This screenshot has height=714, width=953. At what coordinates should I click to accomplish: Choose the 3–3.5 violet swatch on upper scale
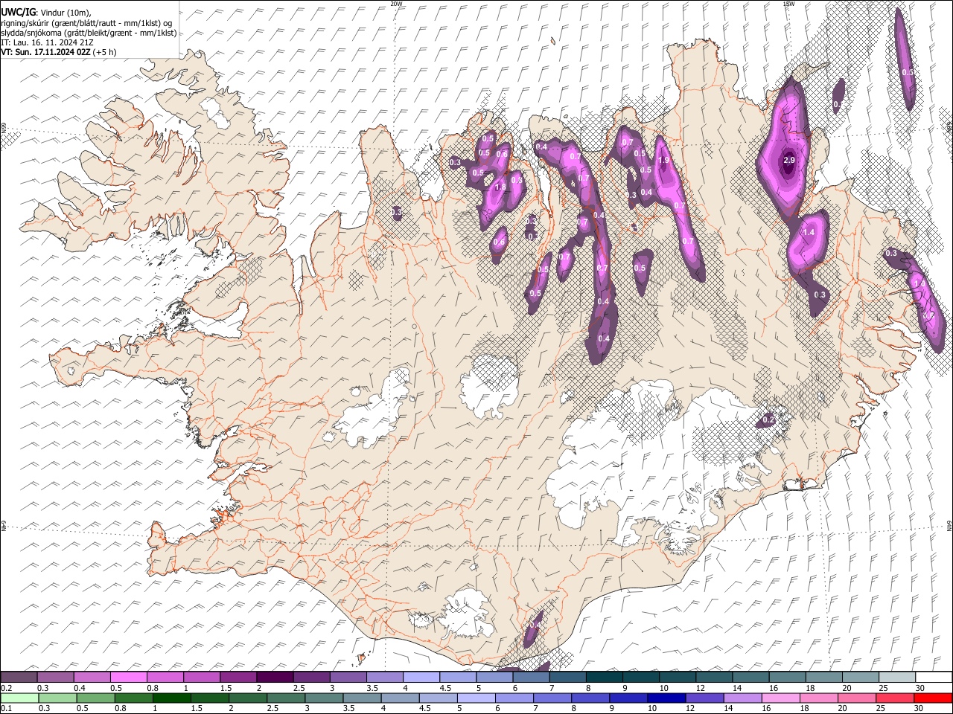[348, 677]
